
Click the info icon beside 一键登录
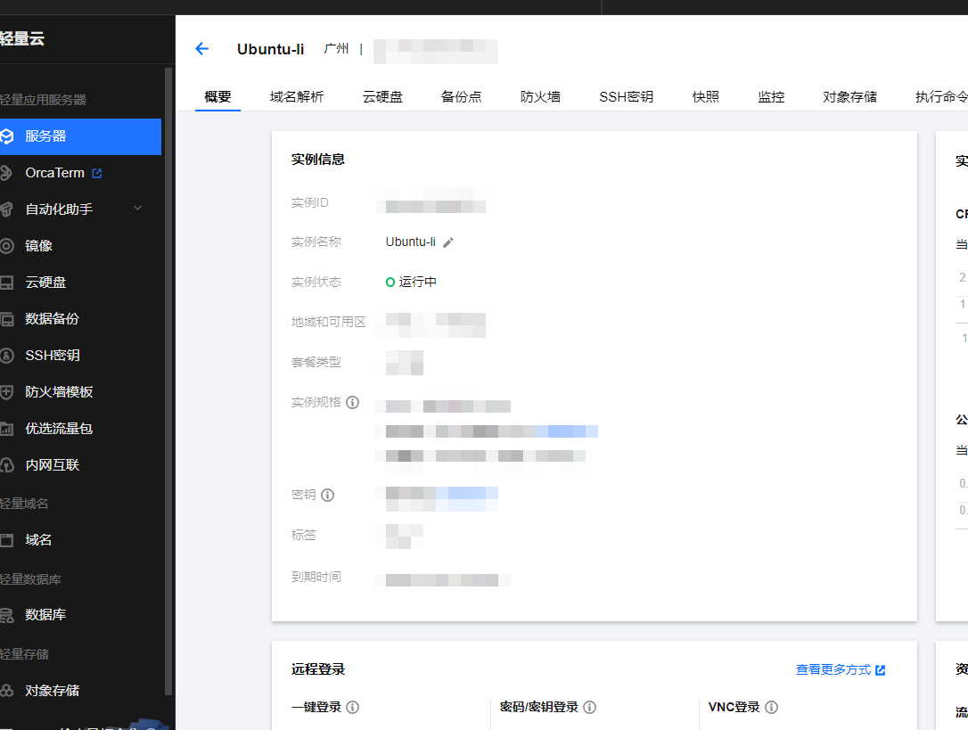pos(352,707)
